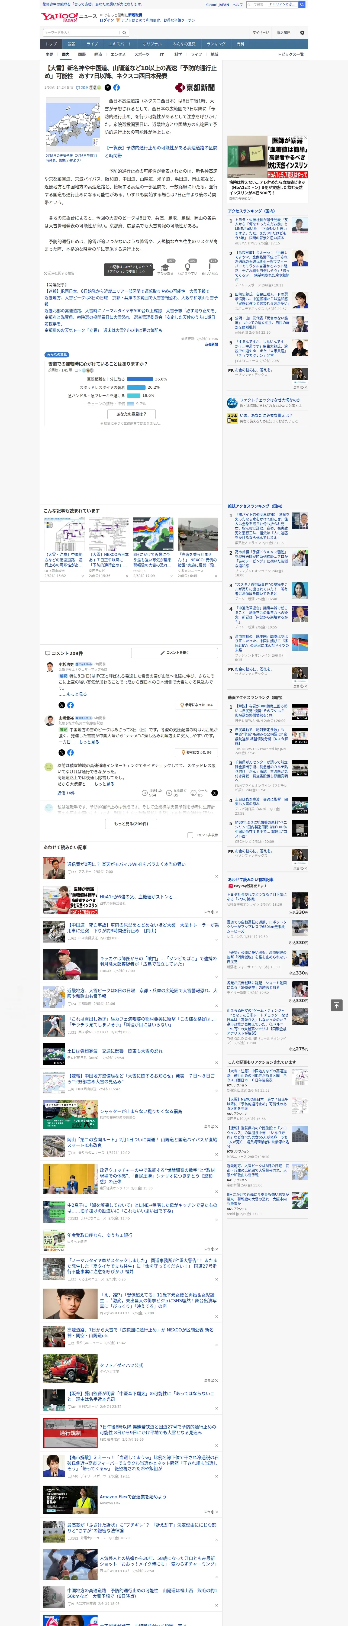The width and height of the screenshot is (348, 1626).
Task: Click the うーん reaction face
Action: coord(193,793)
